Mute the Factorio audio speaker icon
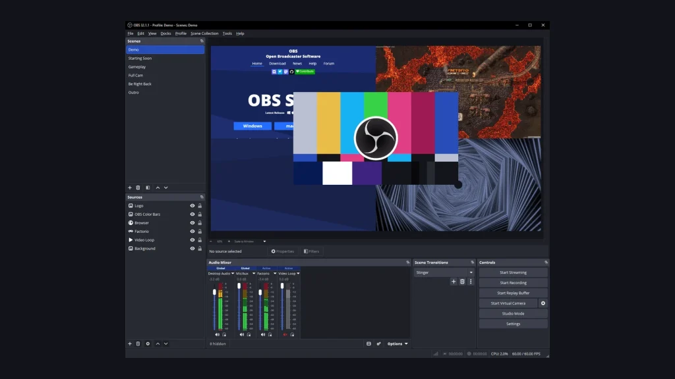The width and height of the screenshot is (675, 379). pos(262,335)
